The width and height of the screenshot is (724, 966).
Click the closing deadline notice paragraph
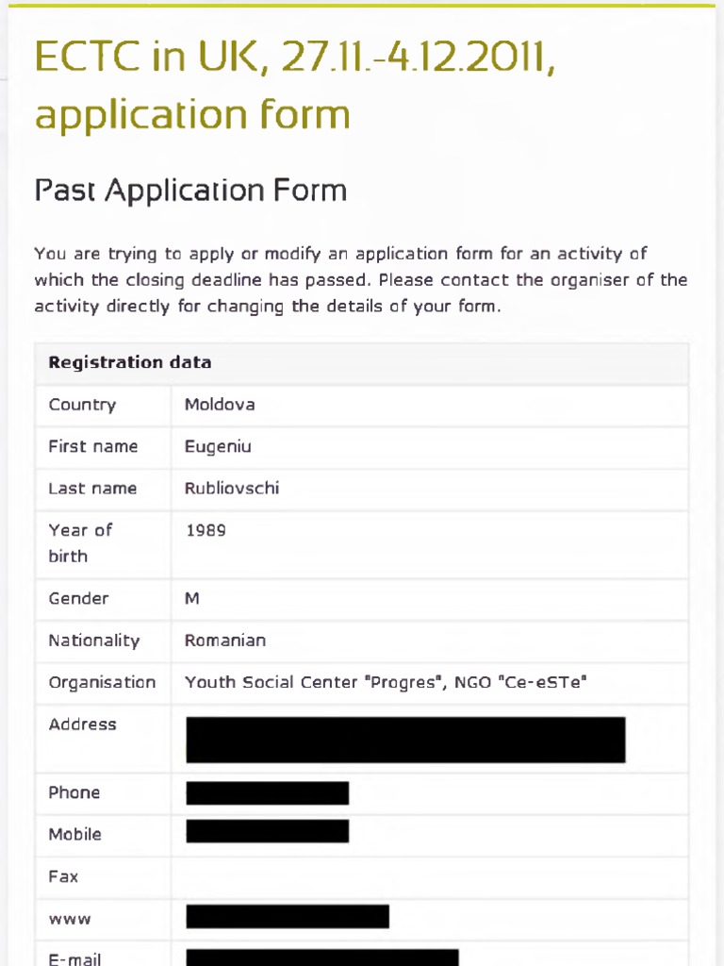360,280
